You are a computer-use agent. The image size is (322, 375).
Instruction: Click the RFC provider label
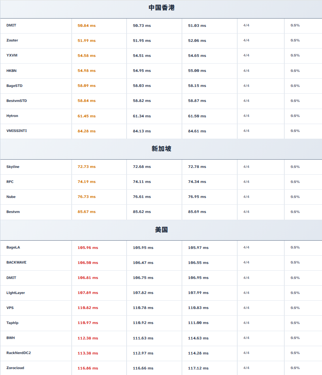pos(10,182)
